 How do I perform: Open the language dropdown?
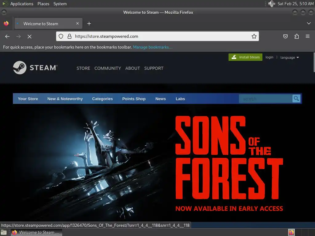click(289, 57)
